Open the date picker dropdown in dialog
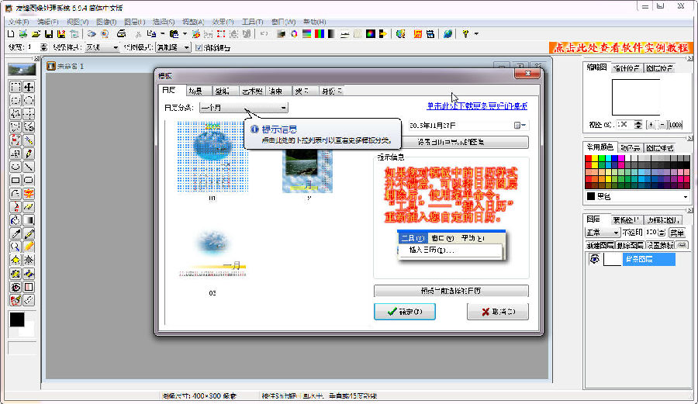 coord(519,125)
